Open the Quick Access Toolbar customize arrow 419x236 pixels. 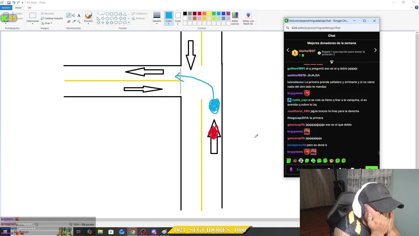pyautogui.click(x=22, y=3)
